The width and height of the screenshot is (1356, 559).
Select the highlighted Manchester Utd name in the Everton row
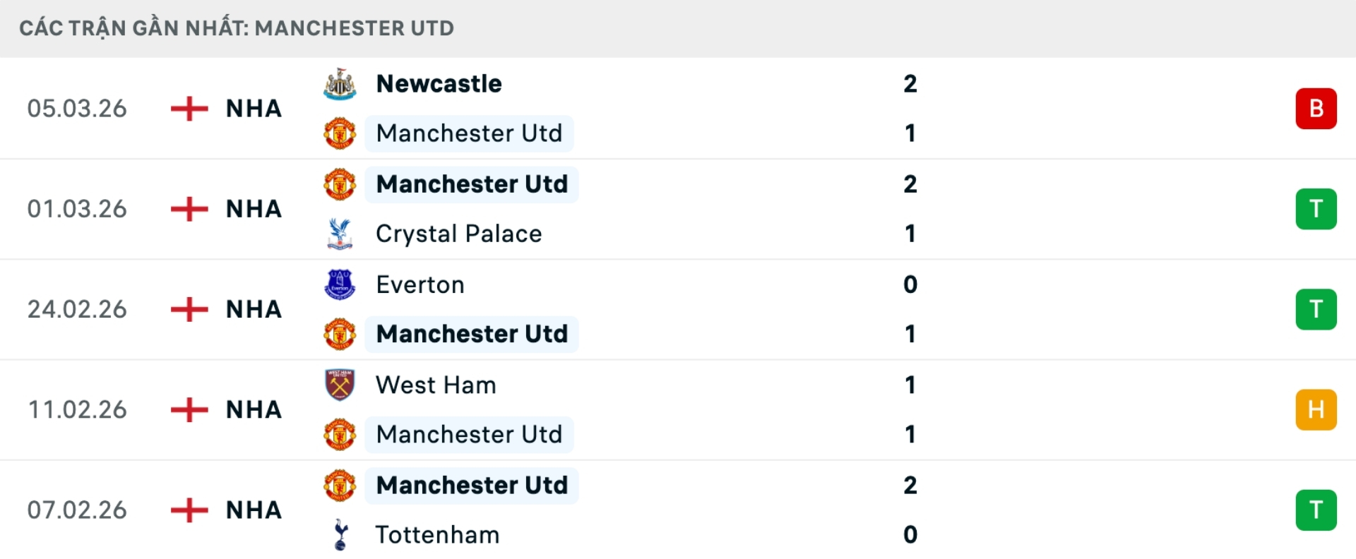tap(472, 335)
